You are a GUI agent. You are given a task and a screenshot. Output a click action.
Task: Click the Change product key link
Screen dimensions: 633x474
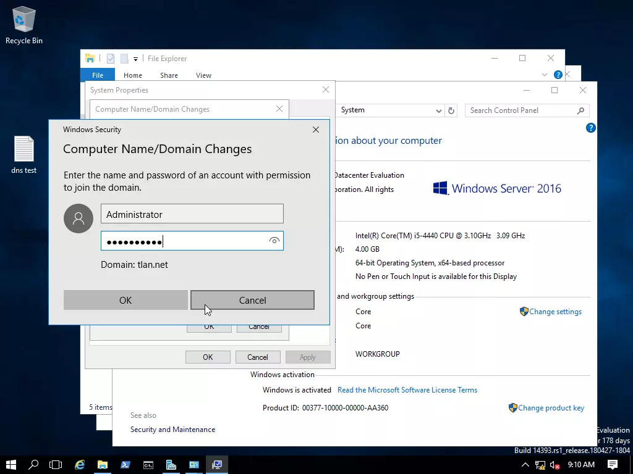[x=551, y=408]
